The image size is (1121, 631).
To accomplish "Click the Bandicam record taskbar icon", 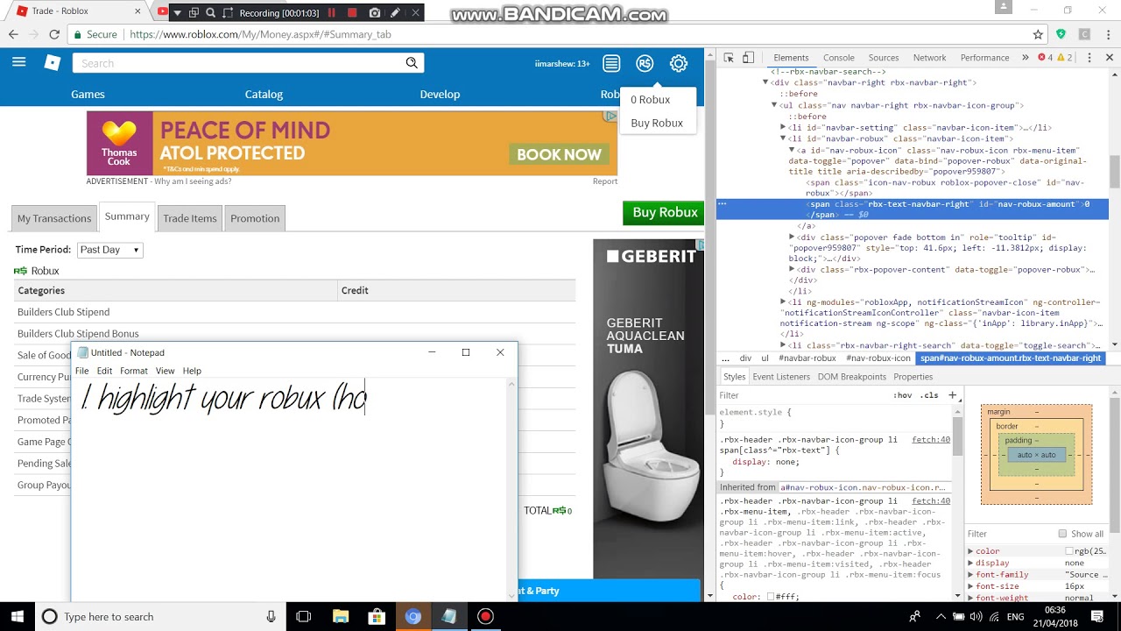I will [x=485, y=616].
